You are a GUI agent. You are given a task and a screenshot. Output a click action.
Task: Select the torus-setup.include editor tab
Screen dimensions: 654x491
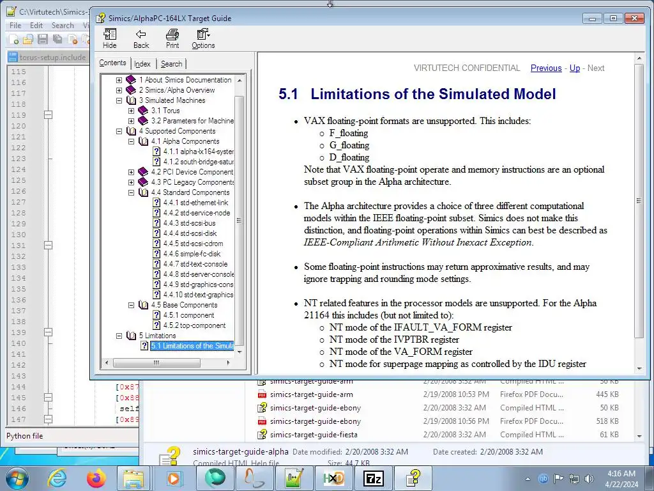point(47,57)
